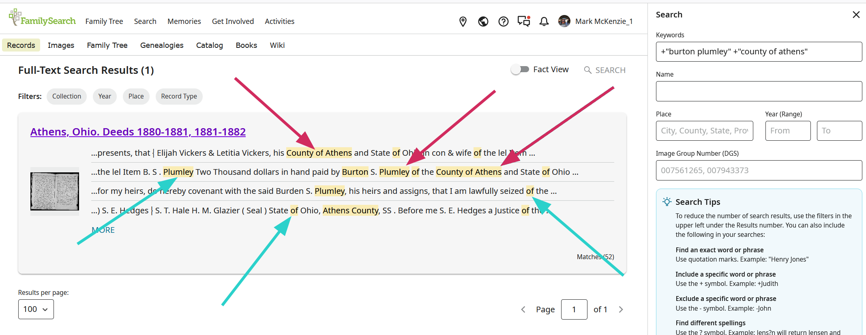The height and width of the screenshot is (335, 866).
Task: Click the page number box
Action: (574, 309)
